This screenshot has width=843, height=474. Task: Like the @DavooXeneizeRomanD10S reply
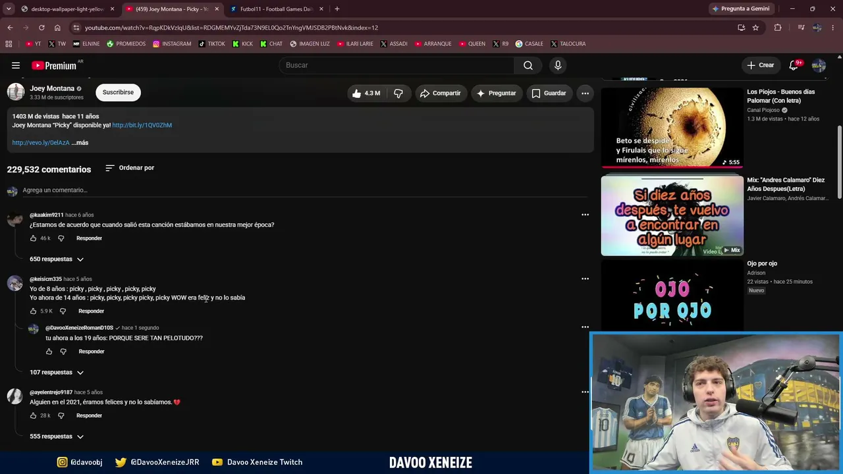pyautogui.click(x=49, y=352)
